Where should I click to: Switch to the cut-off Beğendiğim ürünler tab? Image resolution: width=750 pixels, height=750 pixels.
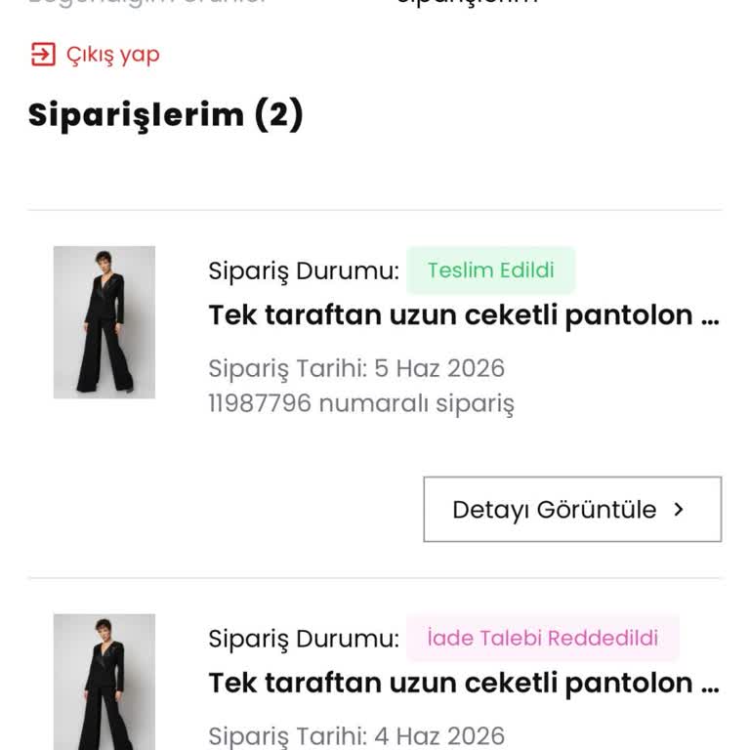pos(146,3)
